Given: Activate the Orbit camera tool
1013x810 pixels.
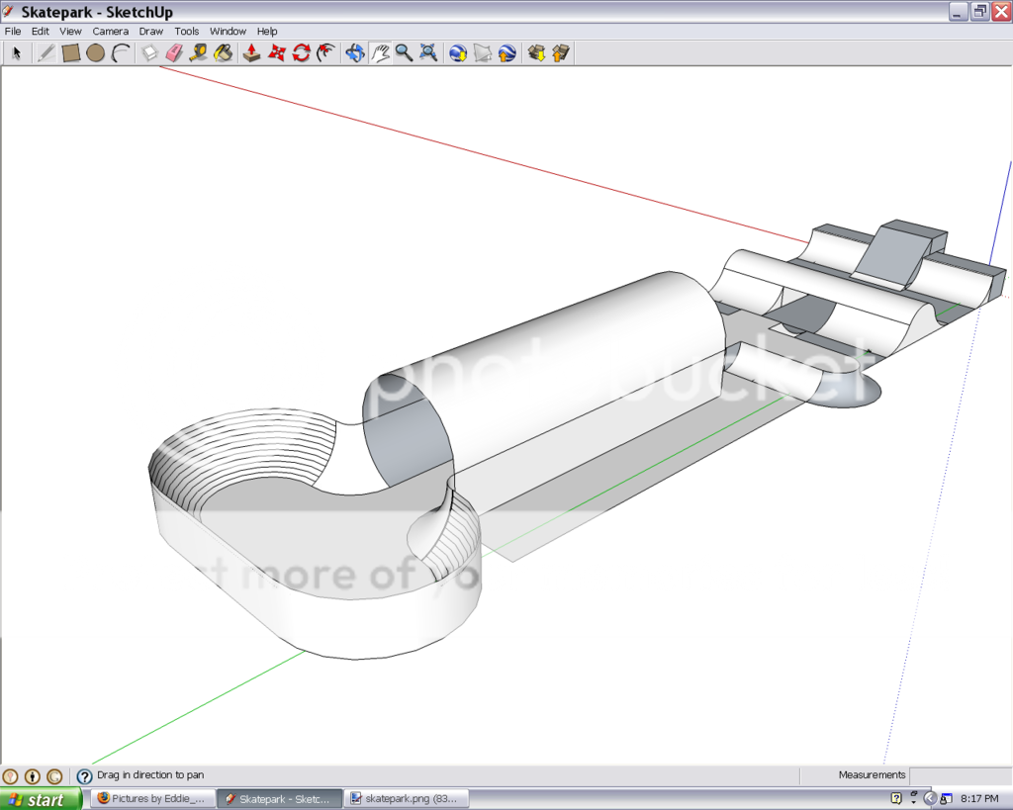Looking at the screenshot, I should [x=355, y=53].
